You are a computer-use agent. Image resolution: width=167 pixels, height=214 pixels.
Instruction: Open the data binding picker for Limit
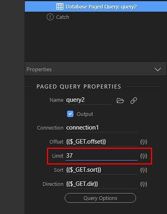(x=144, y=156)
